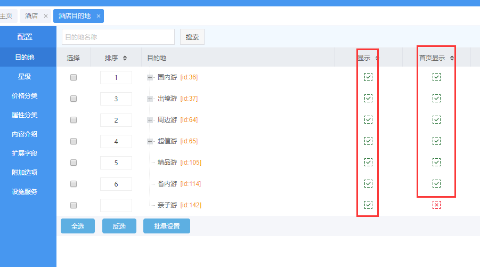
Task: Click the 首页显示 column sort arrows
Action: point(452,58)
